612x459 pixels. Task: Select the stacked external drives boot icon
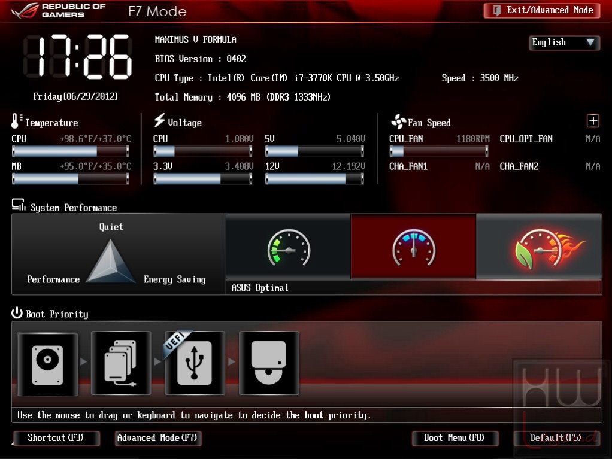pos(121,363)
